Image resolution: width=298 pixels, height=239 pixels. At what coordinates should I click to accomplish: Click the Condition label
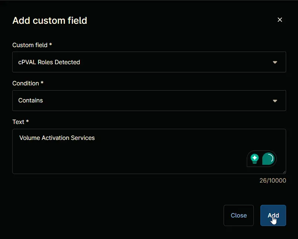point(28,84)
